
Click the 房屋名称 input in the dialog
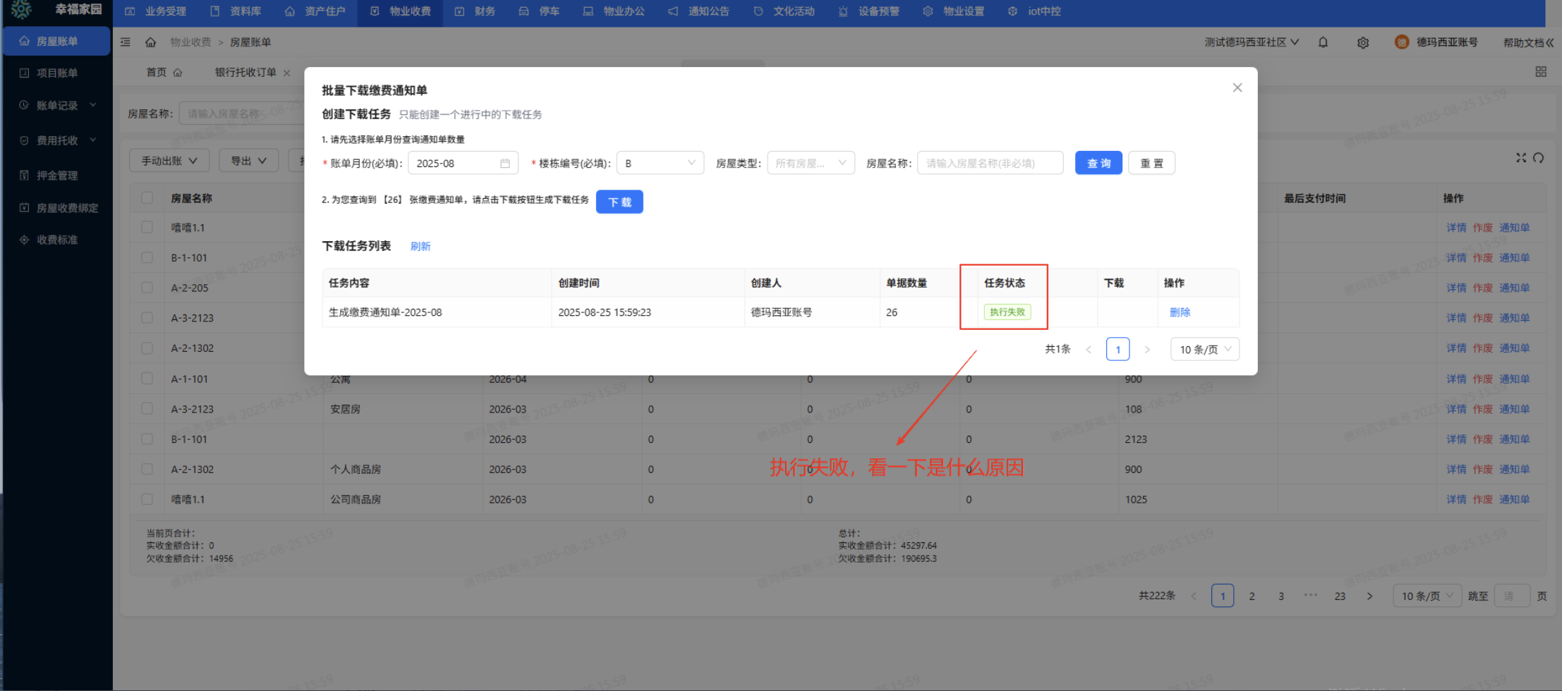(989, 163)
